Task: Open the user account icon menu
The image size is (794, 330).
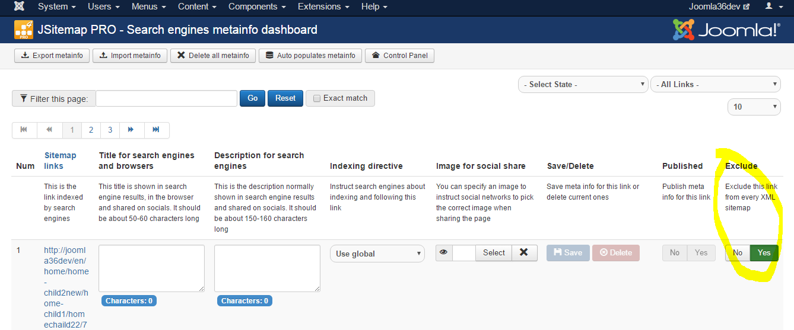Action: 773,7
